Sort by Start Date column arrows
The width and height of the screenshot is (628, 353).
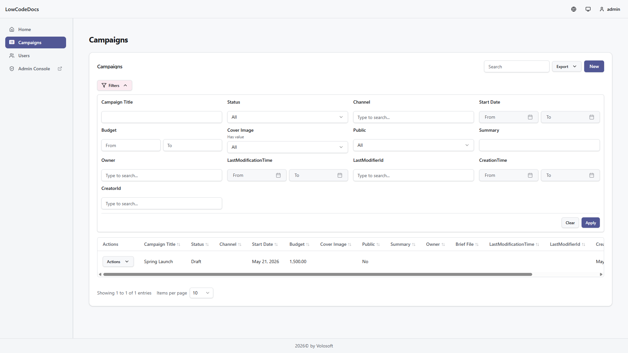click(x=276, y=244)
